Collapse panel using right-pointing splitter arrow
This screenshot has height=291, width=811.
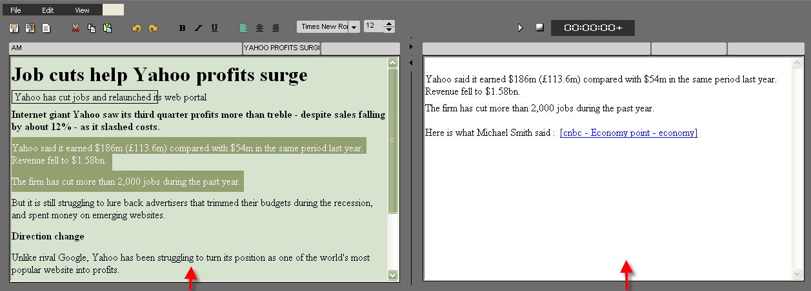click(x=411, y=48)
